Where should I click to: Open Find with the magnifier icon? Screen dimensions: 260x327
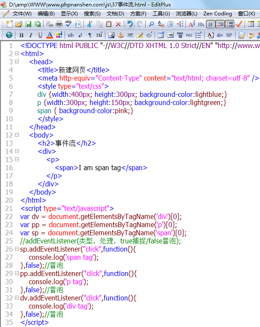pos(152,24)
